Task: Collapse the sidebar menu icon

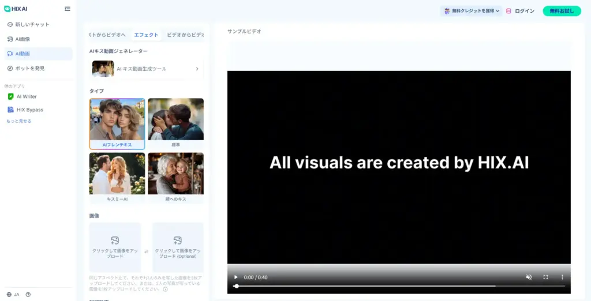Action: pyautogui.click(x=68, y=9)
